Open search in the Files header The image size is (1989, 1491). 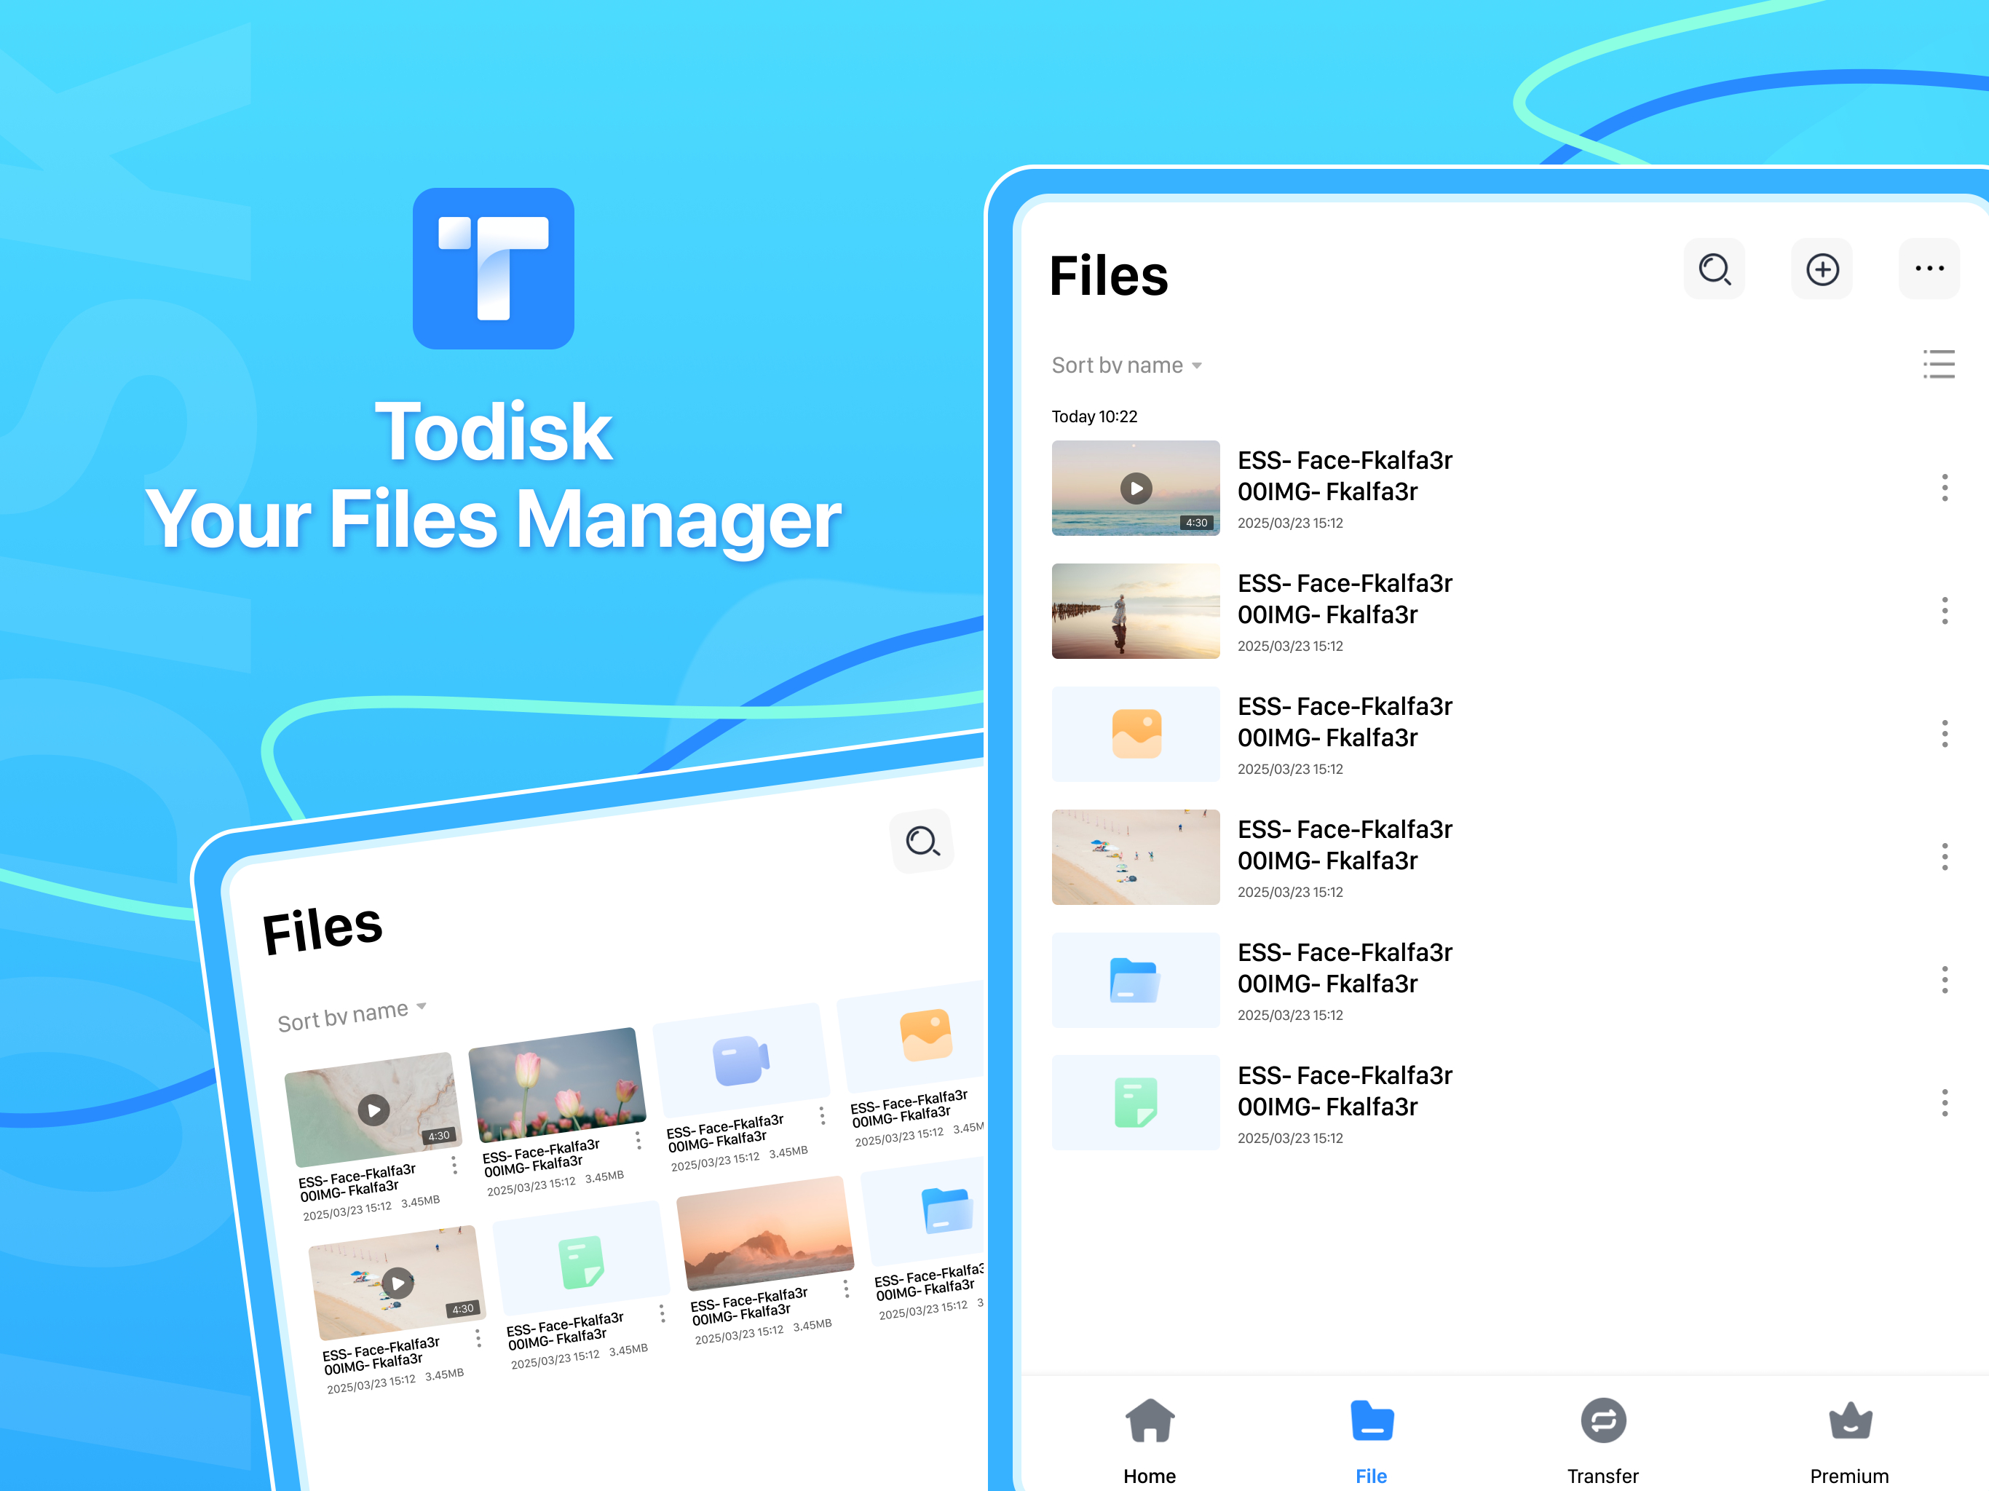point(1714,269)
